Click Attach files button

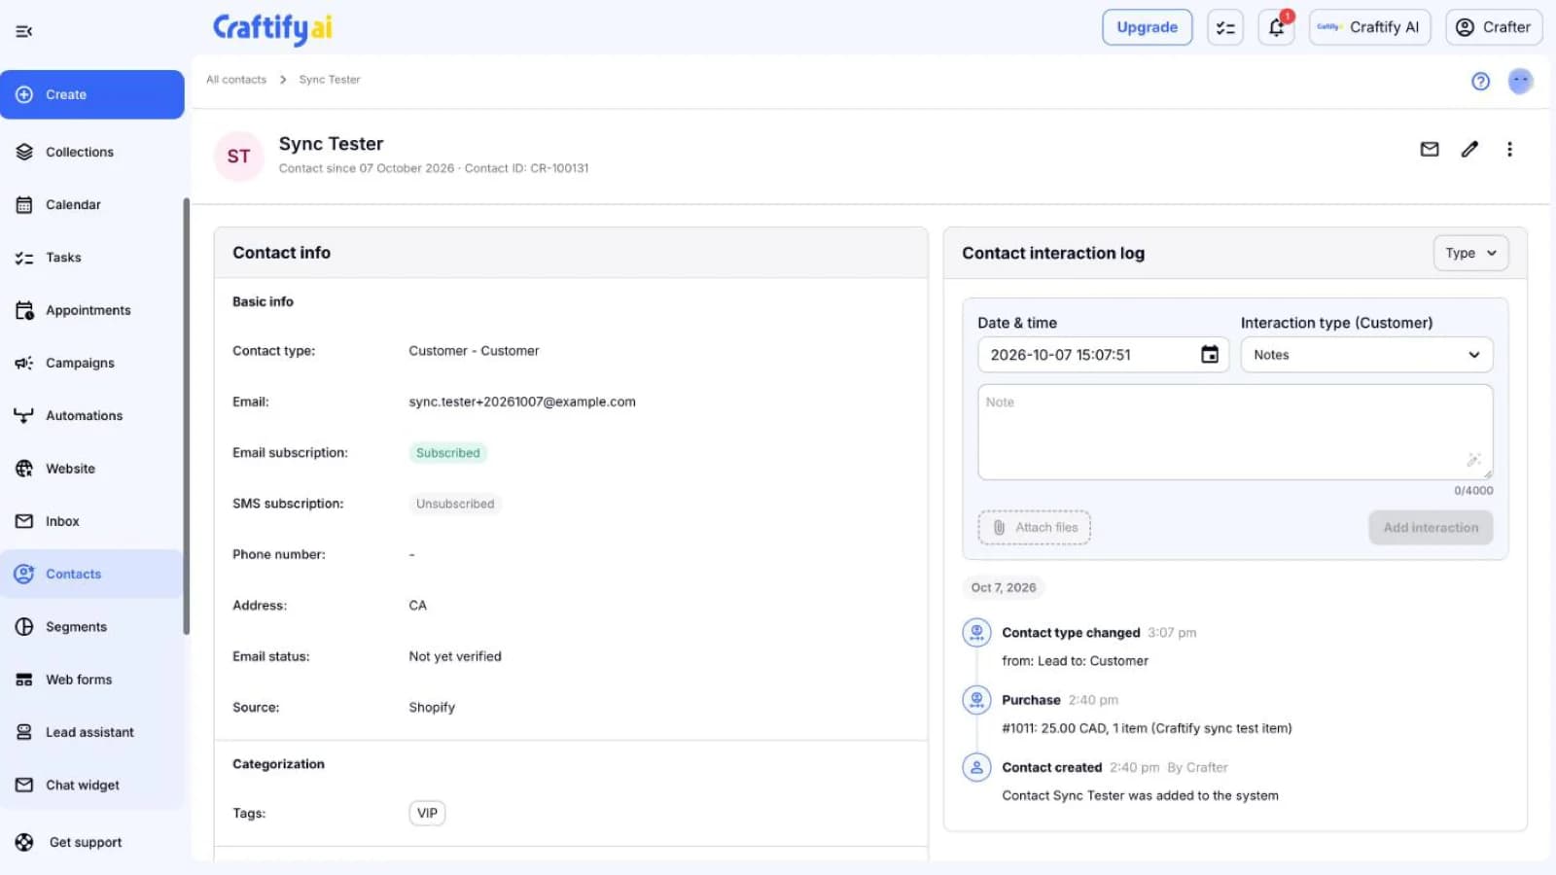pyautogui.click(x=1034, y=527)
